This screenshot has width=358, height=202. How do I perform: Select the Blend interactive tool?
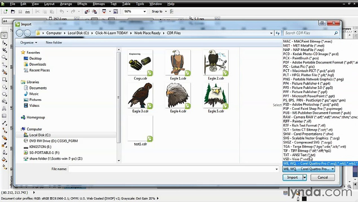[4, 138]
